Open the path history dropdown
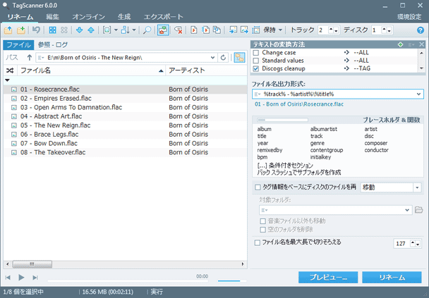This screenshot has height=298, width=429. pos(212,58)
